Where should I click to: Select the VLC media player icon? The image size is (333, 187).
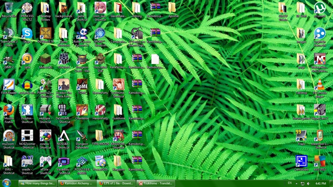[x=320, y=85]
